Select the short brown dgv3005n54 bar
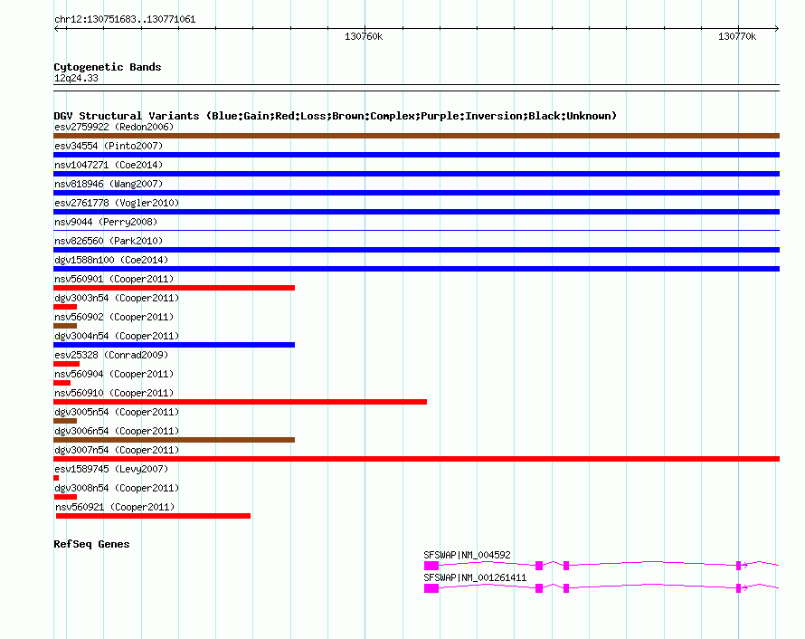This screenshot has width=805, height=639. tap(65, 421)
